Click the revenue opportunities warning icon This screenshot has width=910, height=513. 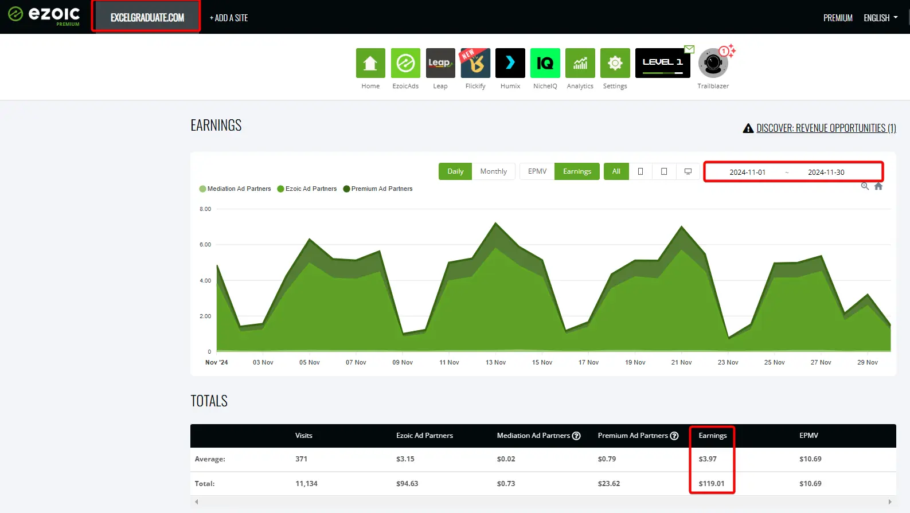[x=748, y=128]
